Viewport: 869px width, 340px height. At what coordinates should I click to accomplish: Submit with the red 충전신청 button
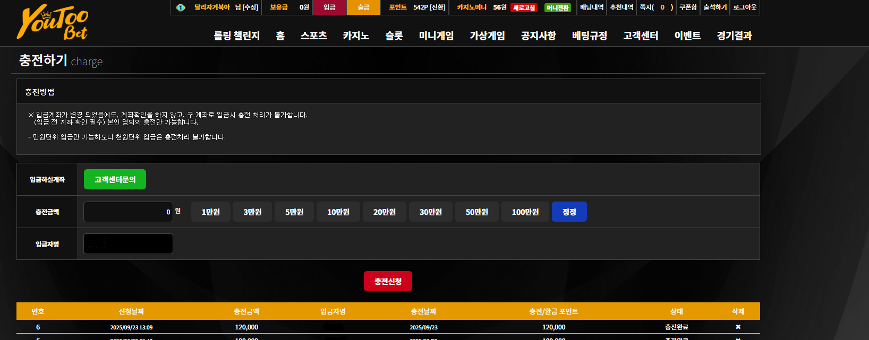pyautogui.click(x=388, y=281)
